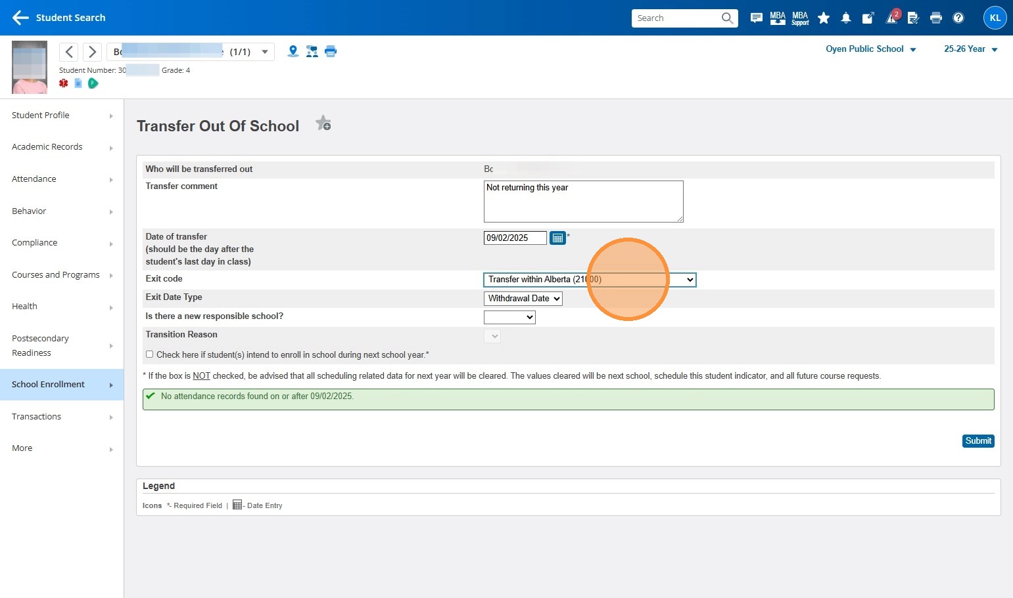Open the MBA Support icon in header
The width and height of the screenshot is (1013, 598).
point(800,18)
